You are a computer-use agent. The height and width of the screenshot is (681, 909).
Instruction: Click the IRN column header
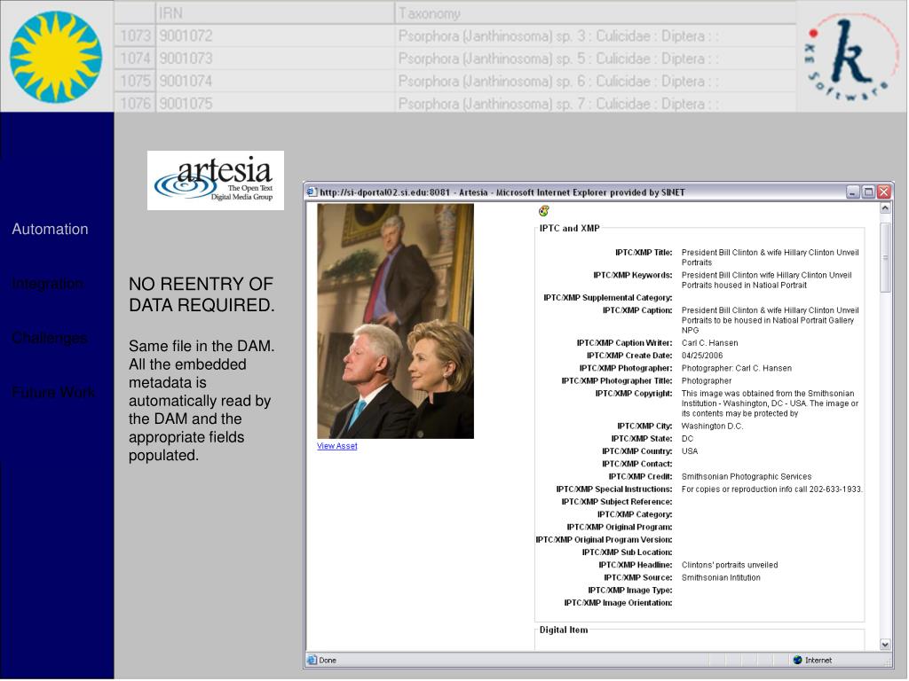click(275, 12)
